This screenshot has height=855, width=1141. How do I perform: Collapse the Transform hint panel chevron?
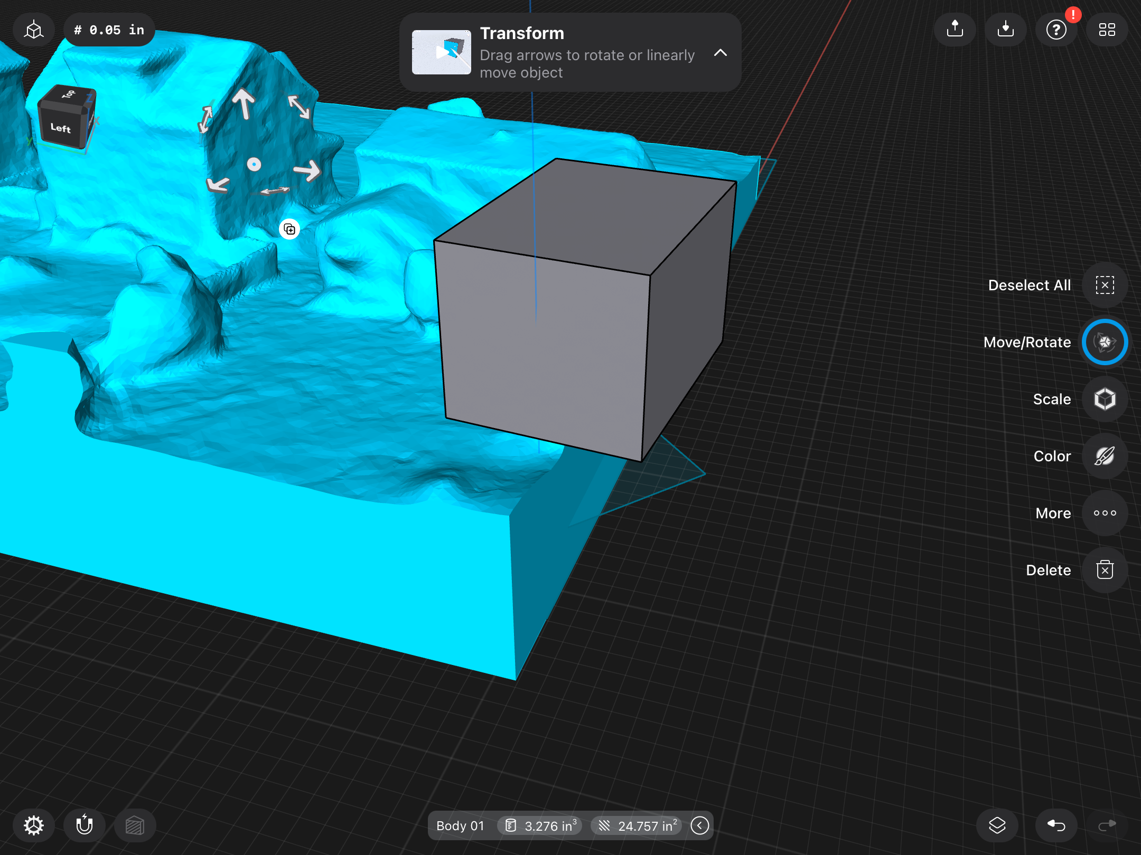point(721,53)
